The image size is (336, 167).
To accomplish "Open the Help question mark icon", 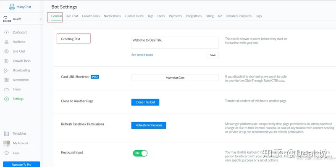I will click(6, 153).
